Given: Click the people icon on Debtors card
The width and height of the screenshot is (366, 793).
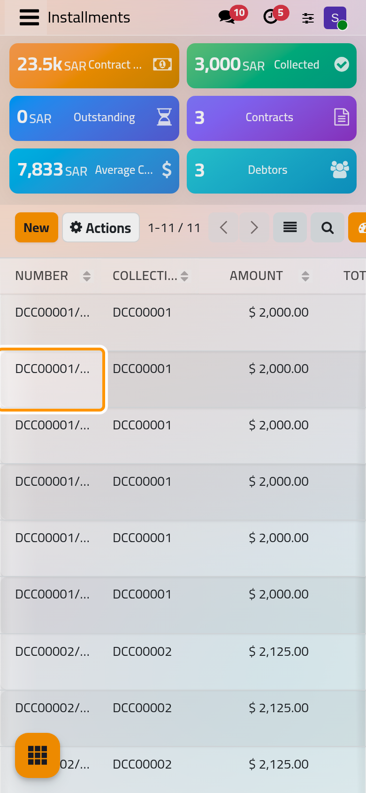Looking at the screenshot, I should 340,170.
